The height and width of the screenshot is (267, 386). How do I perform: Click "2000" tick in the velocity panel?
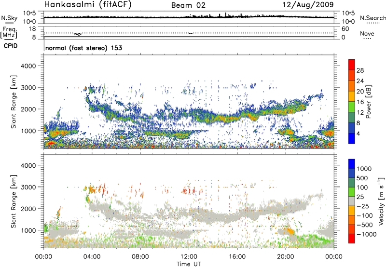(x=28, y=209)
